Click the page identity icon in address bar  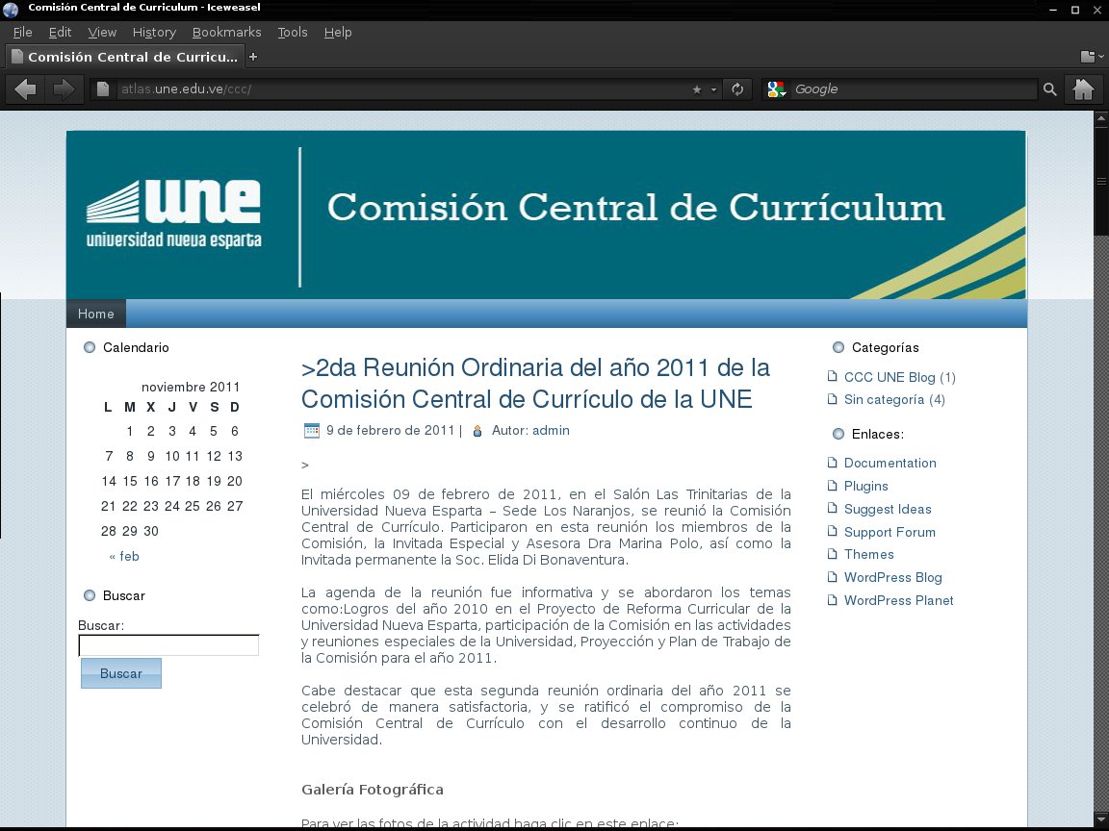pos(103,89)
